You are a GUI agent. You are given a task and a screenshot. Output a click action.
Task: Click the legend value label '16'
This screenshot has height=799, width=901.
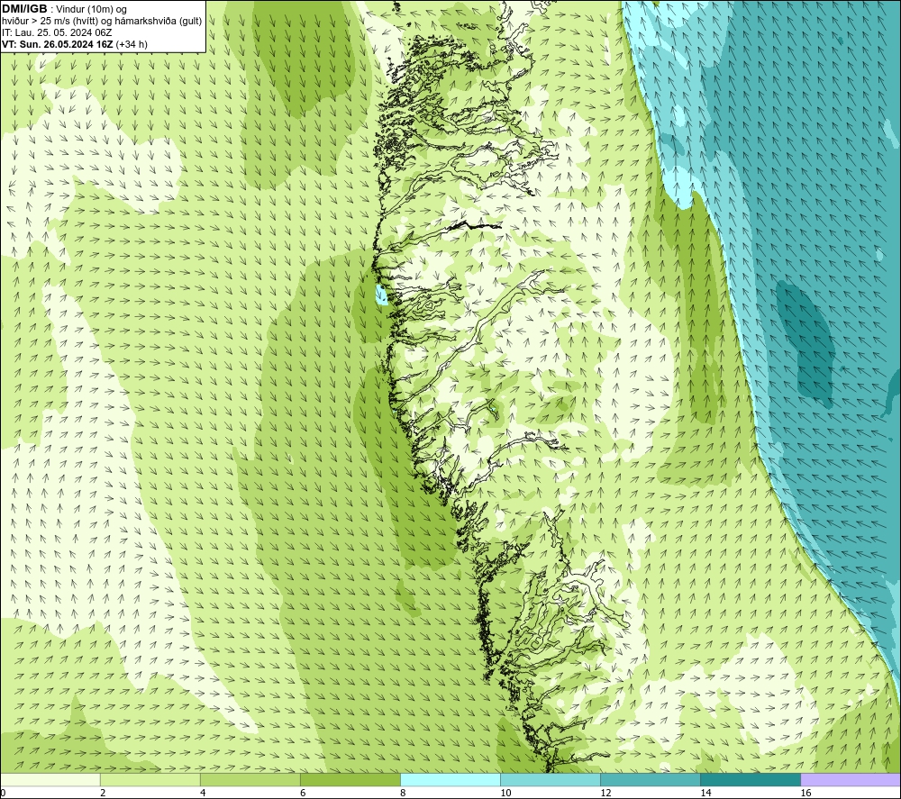(805, 794)
